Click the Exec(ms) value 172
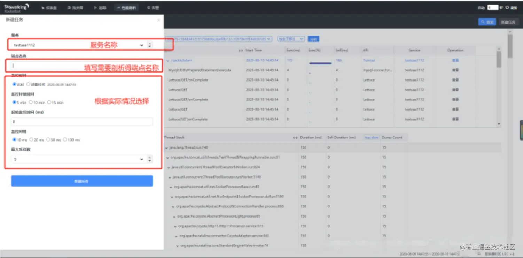Screen dimensions: 523x258 (290, 60)
